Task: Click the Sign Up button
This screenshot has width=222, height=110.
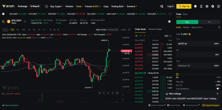Action: coord(184,6)
